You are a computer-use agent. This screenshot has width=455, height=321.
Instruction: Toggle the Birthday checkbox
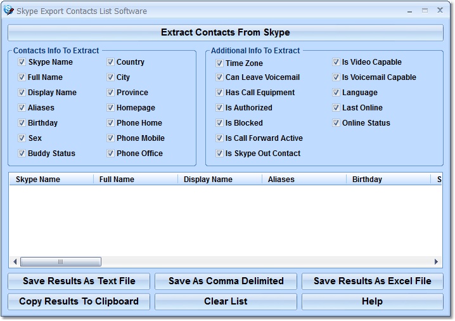(22, 123)
